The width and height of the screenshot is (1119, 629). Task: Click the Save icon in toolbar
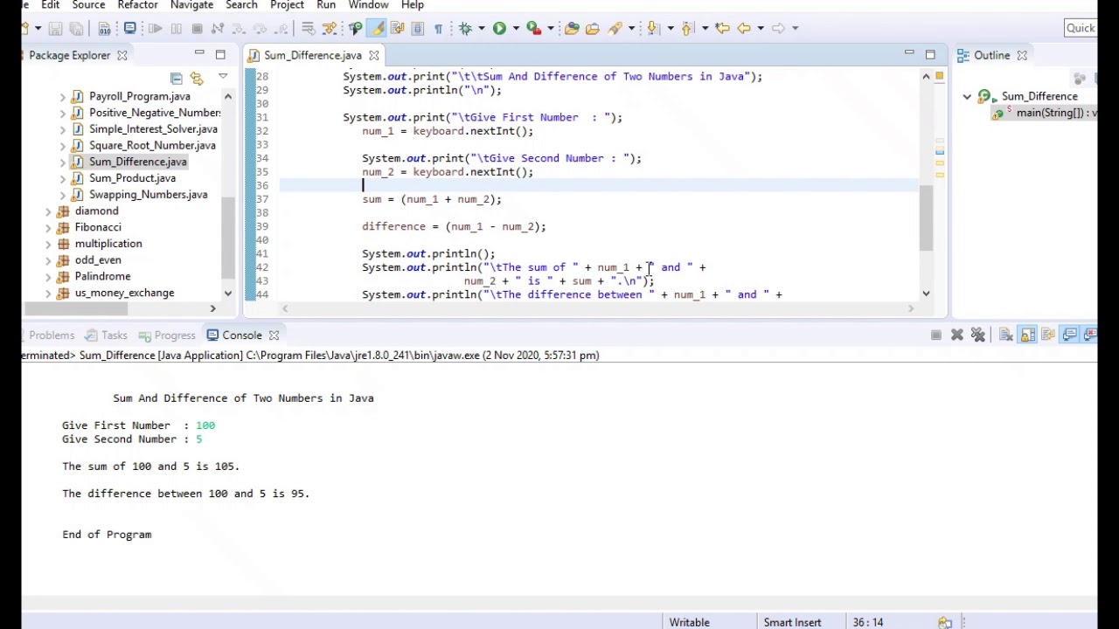pos(55,29)
